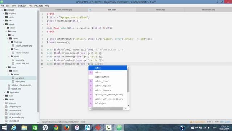Change the UTF-8 file encoding
232x131 pixels.
click(x=210, y=122)
